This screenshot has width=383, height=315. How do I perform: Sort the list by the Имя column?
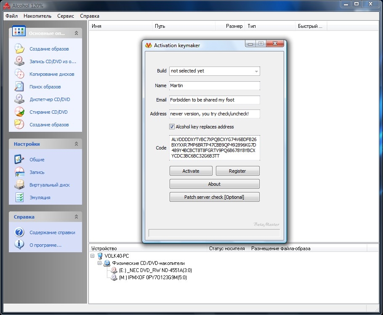(120, 26)
